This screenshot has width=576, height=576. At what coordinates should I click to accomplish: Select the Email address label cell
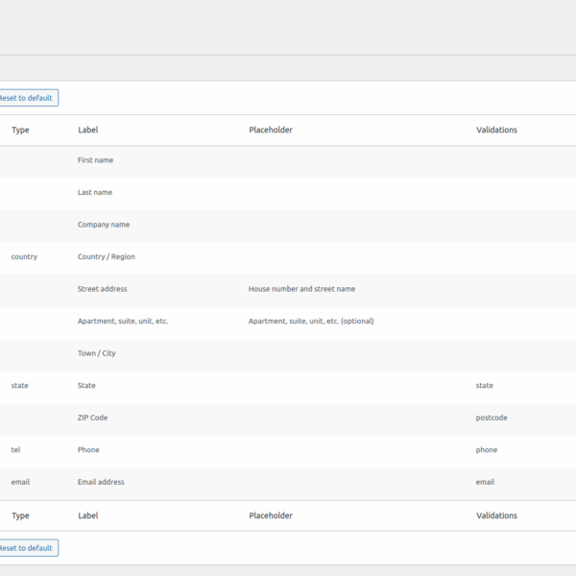[x=101, y=482]
